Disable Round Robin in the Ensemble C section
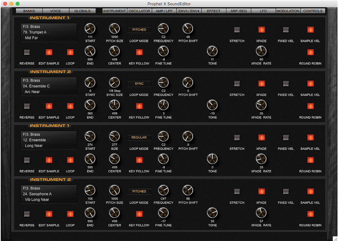The height and width of the screenshot is (241, 338). pos(311,106)
